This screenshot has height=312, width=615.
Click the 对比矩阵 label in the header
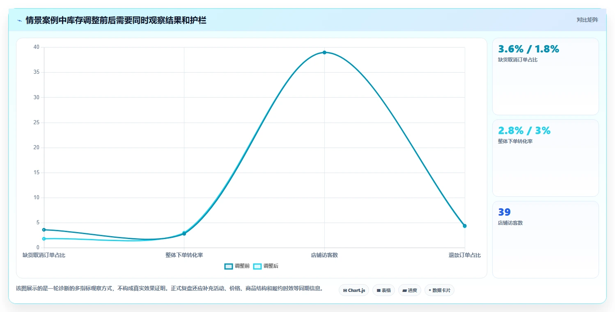[x=587, y=20]
